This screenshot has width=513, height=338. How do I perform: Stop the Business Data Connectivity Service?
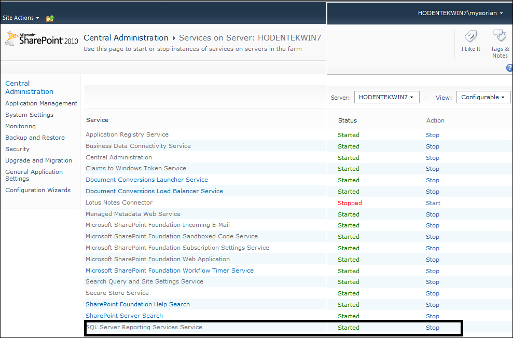(x=432, y=146)
